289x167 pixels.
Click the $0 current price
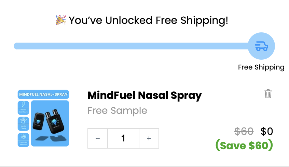267,131
